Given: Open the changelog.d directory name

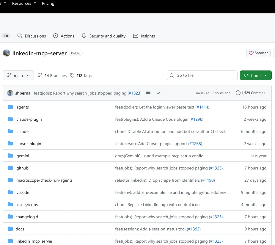Looking at the screenshot, I should tap(27, 217).
